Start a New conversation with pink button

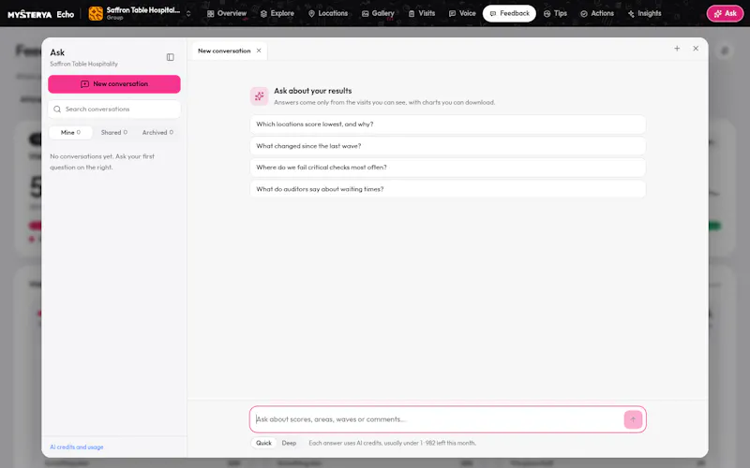[114, 84]
